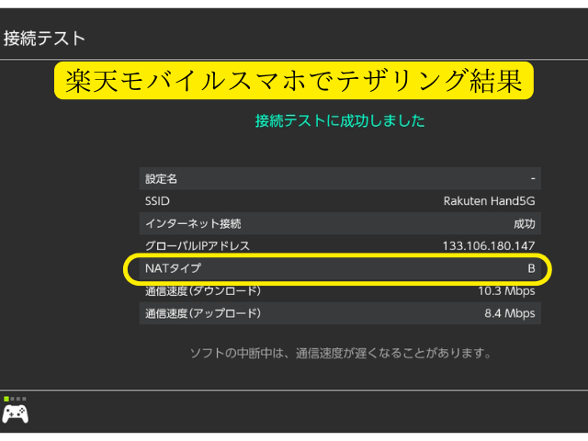Click the インターネット接続 label
This screenshot has height=441, width=588.
click(193, 223)
